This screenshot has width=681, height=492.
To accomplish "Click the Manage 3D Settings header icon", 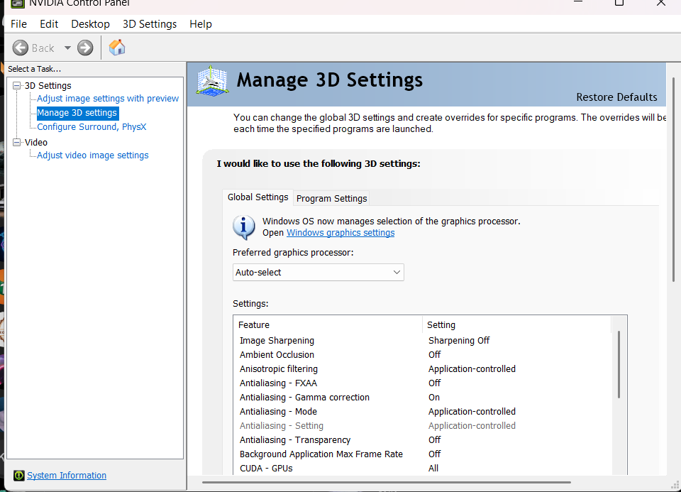I will [x=211, y=82].
